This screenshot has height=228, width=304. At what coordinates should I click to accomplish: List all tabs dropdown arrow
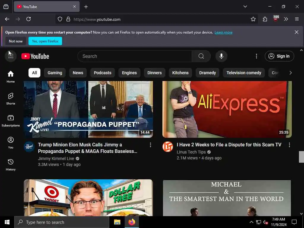(245, 7)
